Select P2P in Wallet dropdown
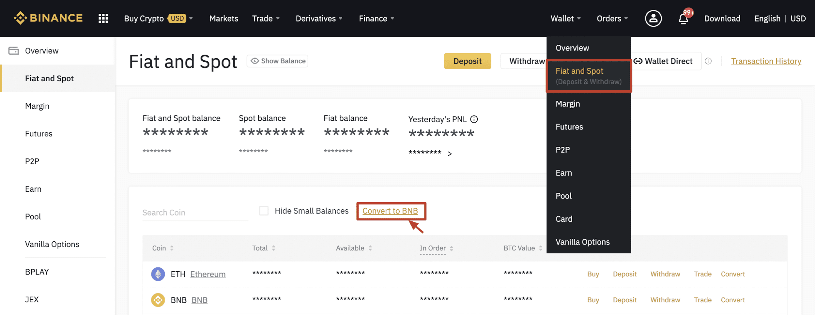The image size is (815, 315). (589, 150)
